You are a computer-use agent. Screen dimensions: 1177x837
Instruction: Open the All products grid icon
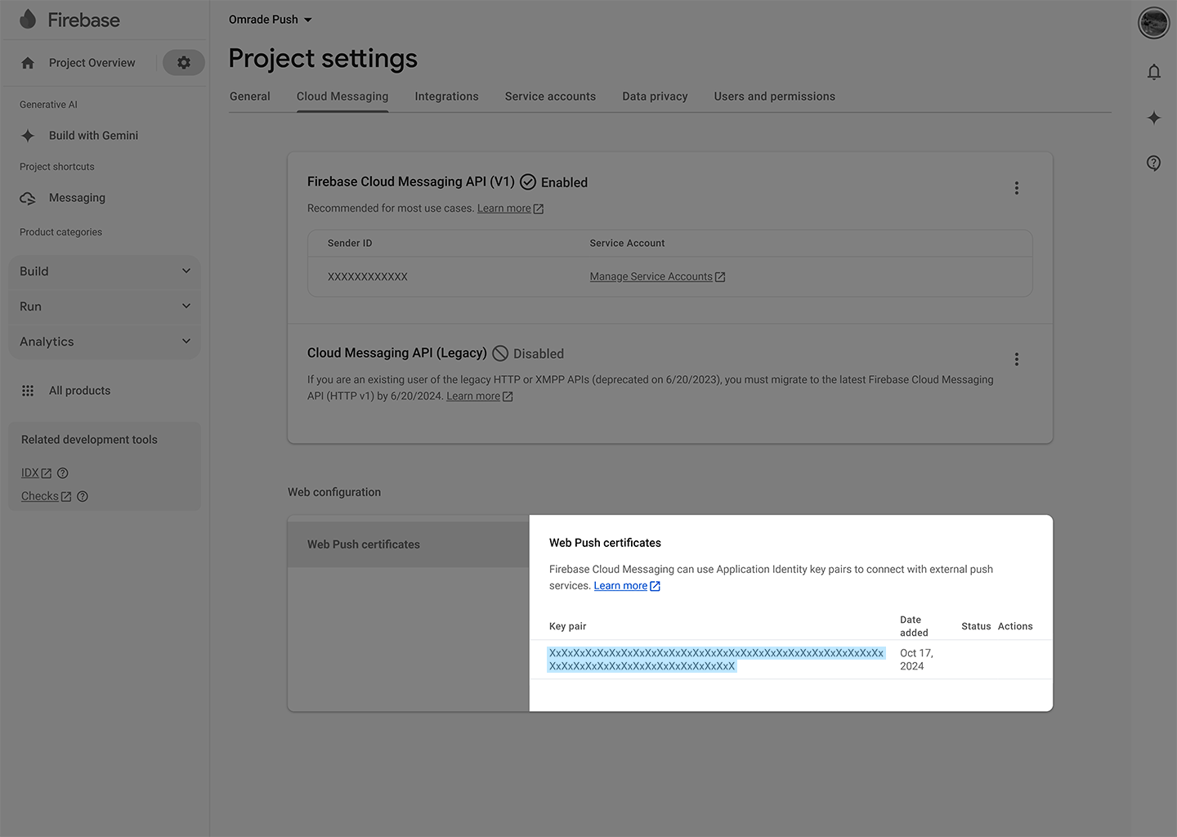pyautogui.click(x=27, y=390)
